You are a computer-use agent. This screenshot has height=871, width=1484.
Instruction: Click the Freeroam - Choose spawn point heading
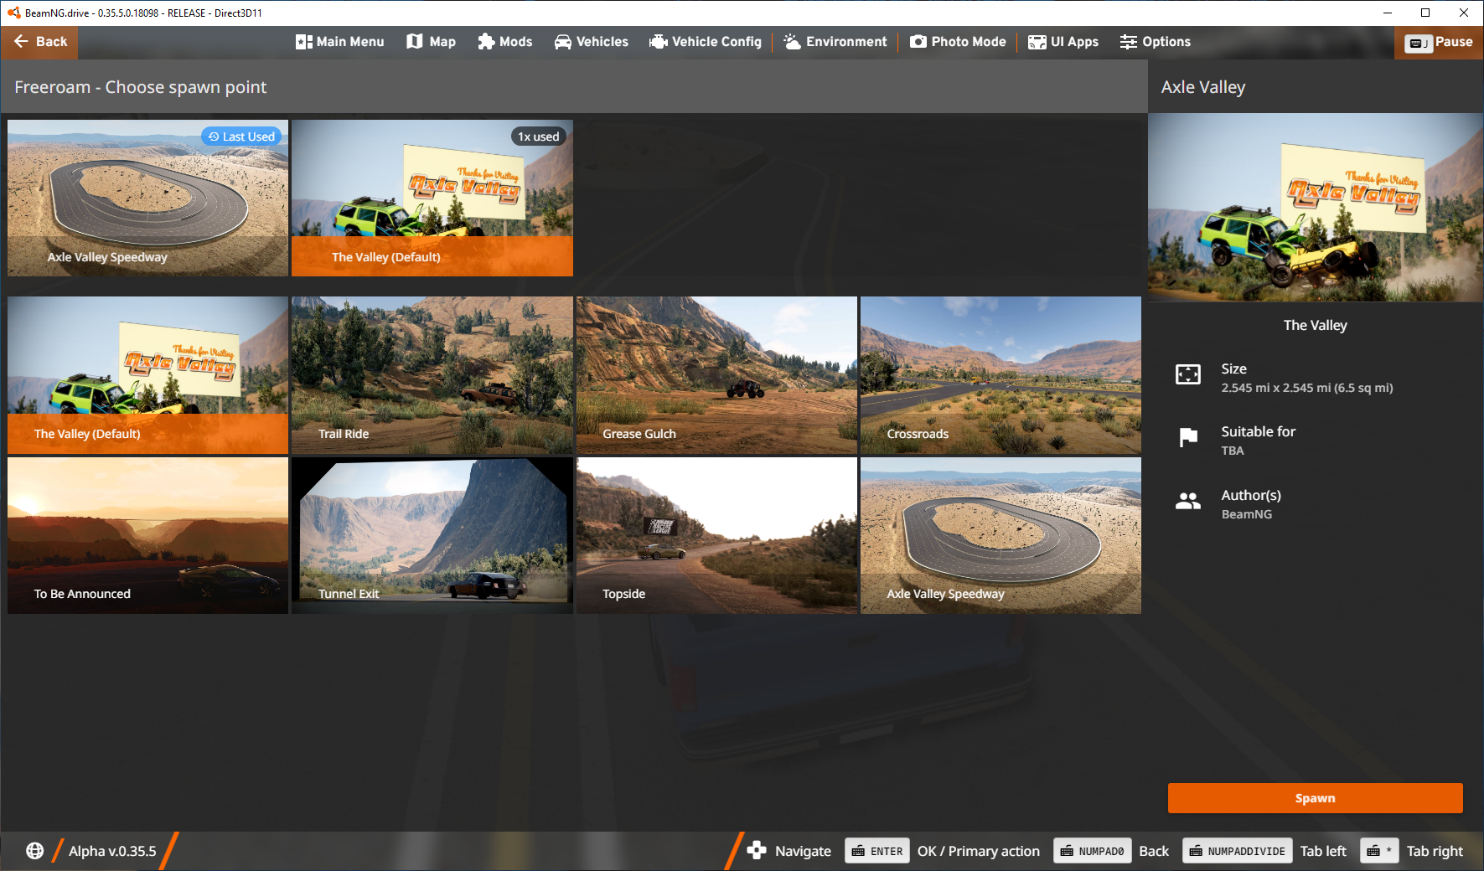coord(140,87)
